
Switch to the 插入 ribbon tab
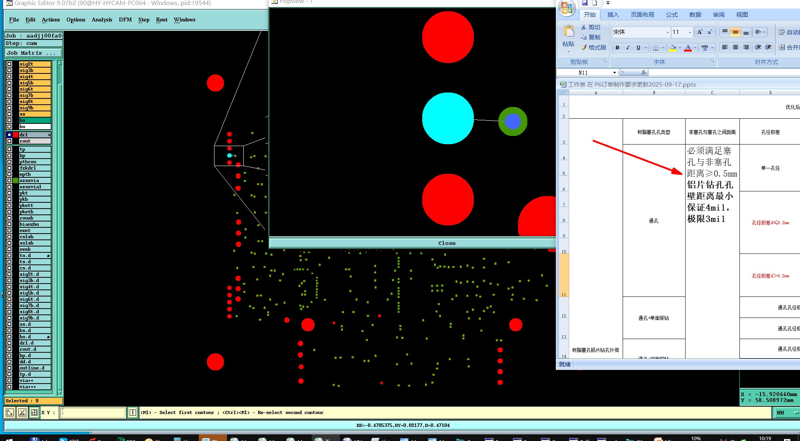click(613, 14)
